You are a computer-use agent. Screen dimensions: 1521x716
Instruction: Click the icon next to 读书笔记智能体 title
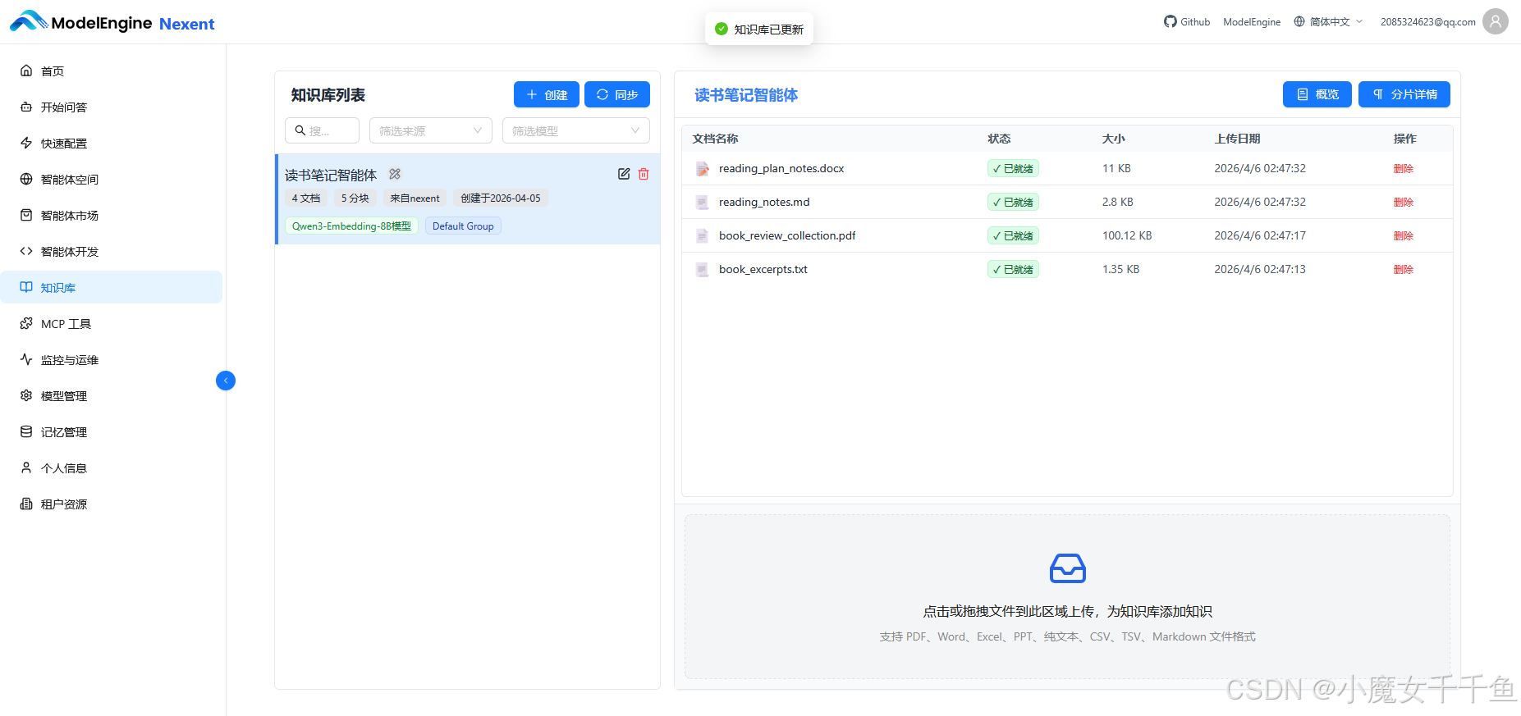point(395,174)
